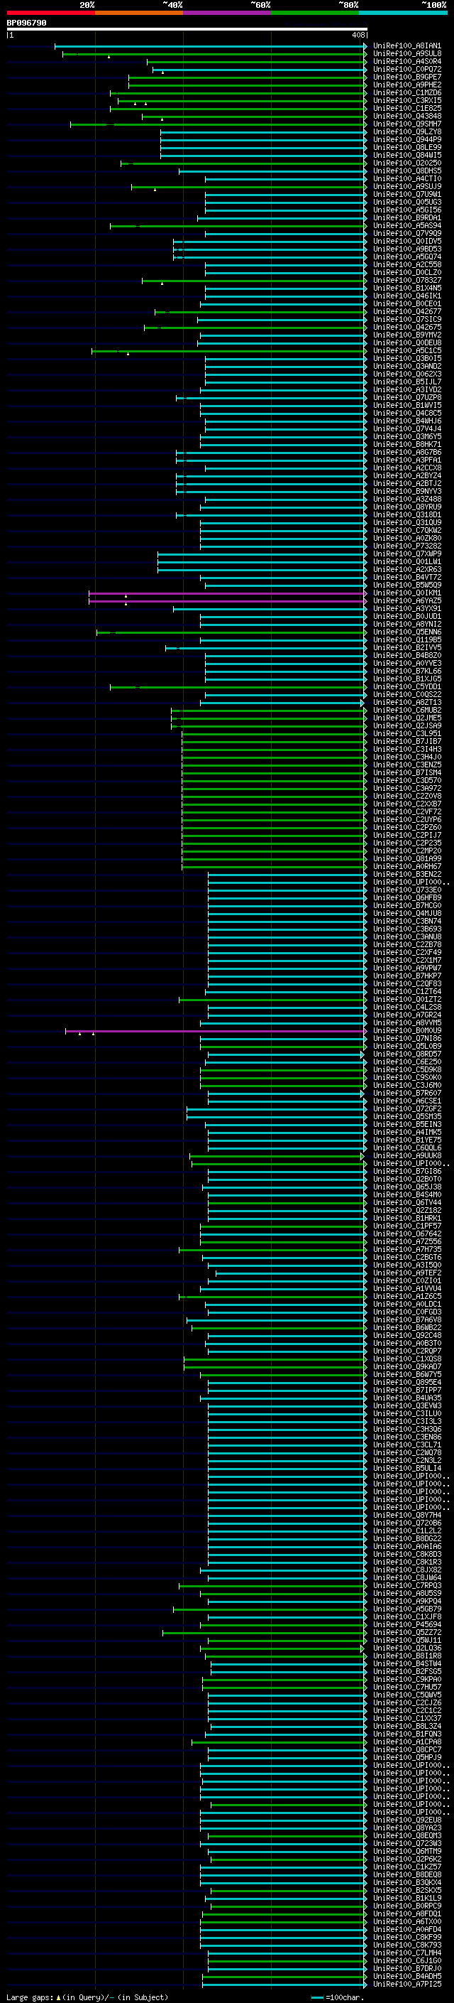The image size is (454, 2003).
Task: Select the UniRef100_A3YX91 label
Action: click(407, 609)
